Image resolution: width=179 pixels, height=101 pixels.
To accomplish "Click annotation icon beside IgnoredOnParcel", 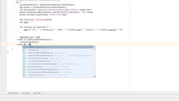I will coord(24,67).
